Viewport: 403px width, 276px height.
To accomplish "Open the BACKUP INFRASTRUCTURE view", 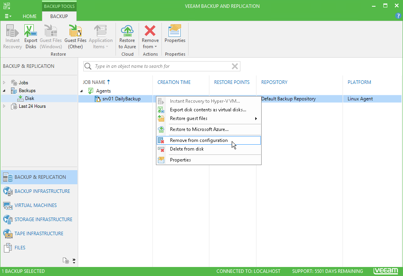I will [x=39, y=191].
